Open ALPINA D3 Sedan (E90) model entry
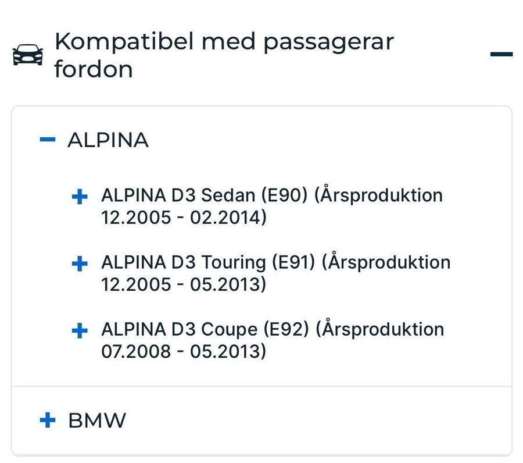 coord(272,206)
